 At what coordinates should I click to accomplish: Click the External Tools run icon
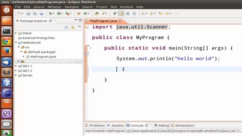pos(67,14)
